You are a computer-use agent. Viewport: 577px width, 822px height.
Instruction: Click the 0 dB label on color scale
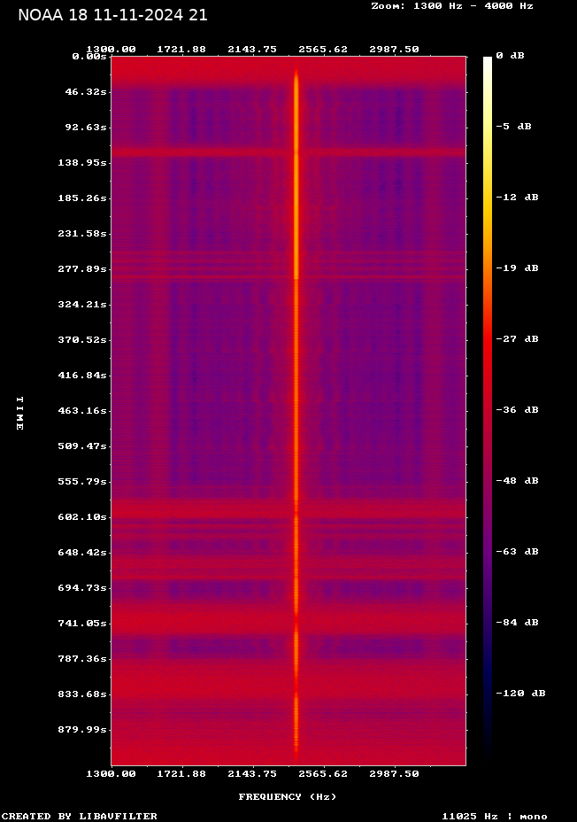coord(510,56)
